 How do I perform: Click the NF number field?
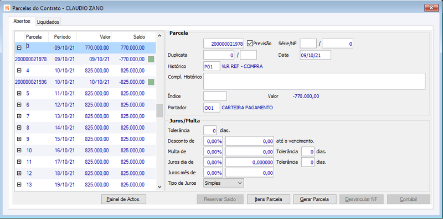(x=337, y=44)
